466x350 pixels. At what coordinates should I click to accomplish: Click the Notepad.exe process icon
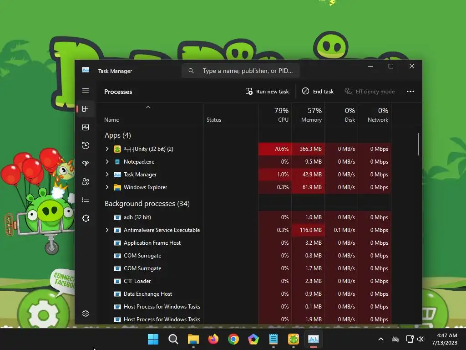click(x=117, y=162)
